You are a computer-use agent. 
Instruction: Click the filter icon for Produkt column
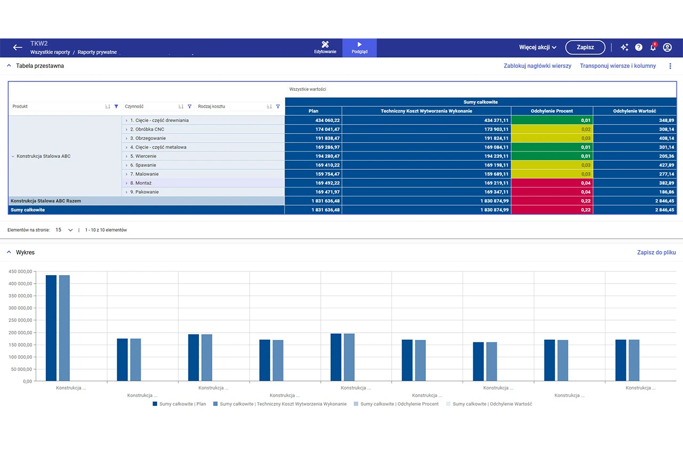(x=116, y=106)
